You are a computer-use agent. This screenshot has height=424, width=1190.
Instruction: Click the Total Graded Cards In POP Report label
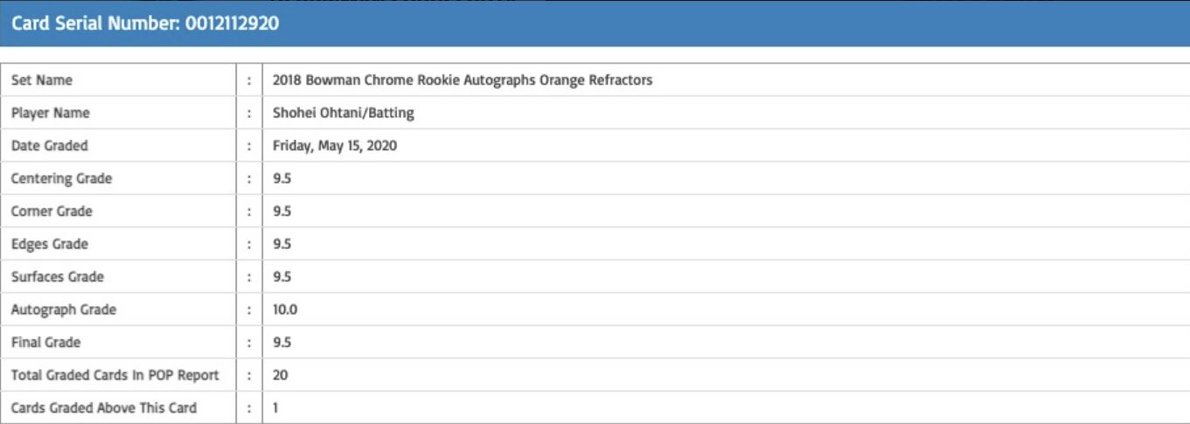115,375
